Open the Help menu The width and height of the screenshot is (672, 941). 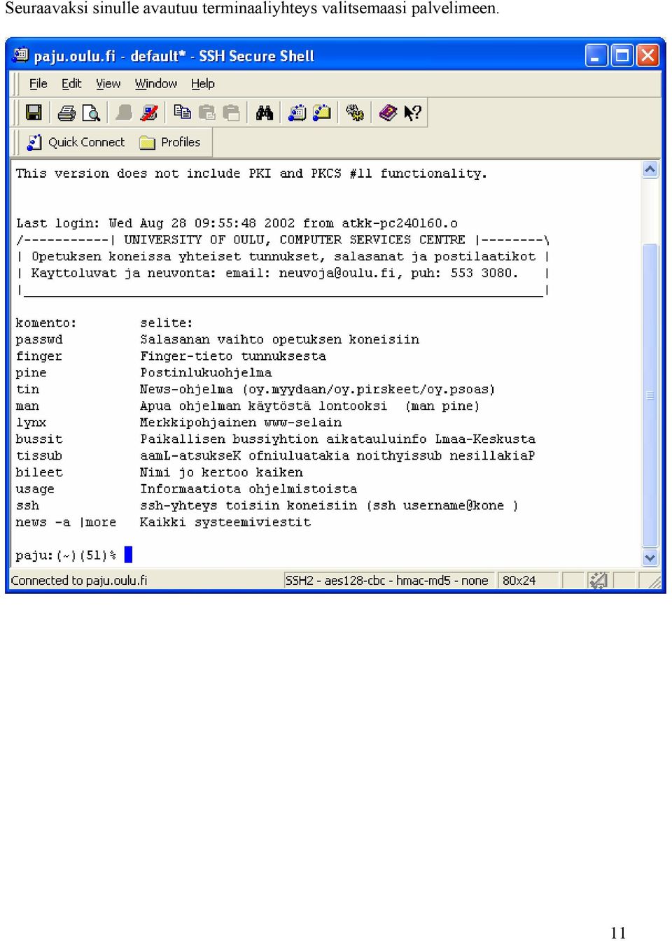point(203,84)
